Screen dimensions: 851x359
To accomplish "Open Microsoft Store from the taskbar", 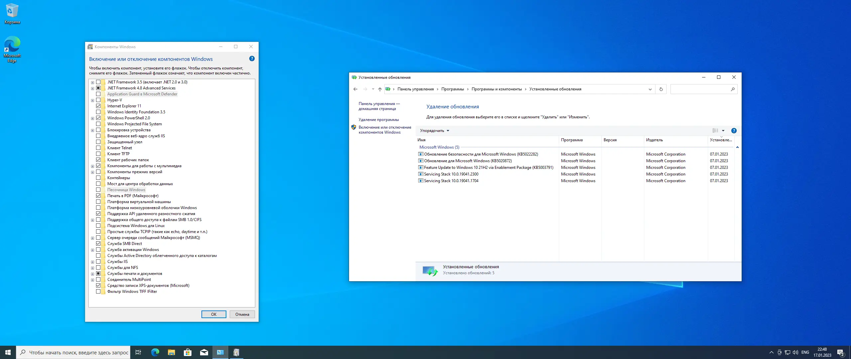I will (187, 352).
